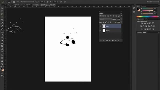Switch to the Channels tab

139,32
